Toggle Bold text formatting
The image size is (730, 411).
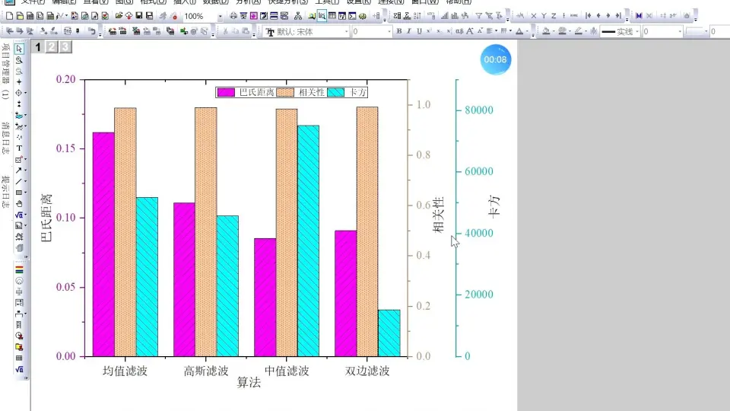click(399, 31)
